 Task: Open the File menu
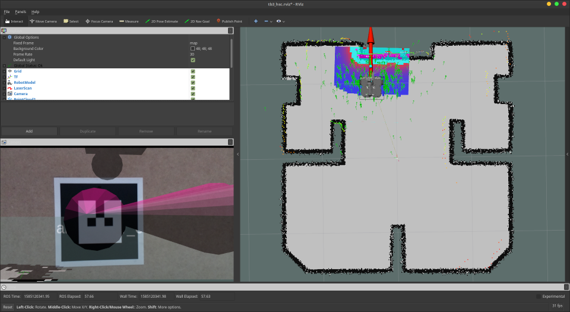pyautogui.click(x=7, y=12)
